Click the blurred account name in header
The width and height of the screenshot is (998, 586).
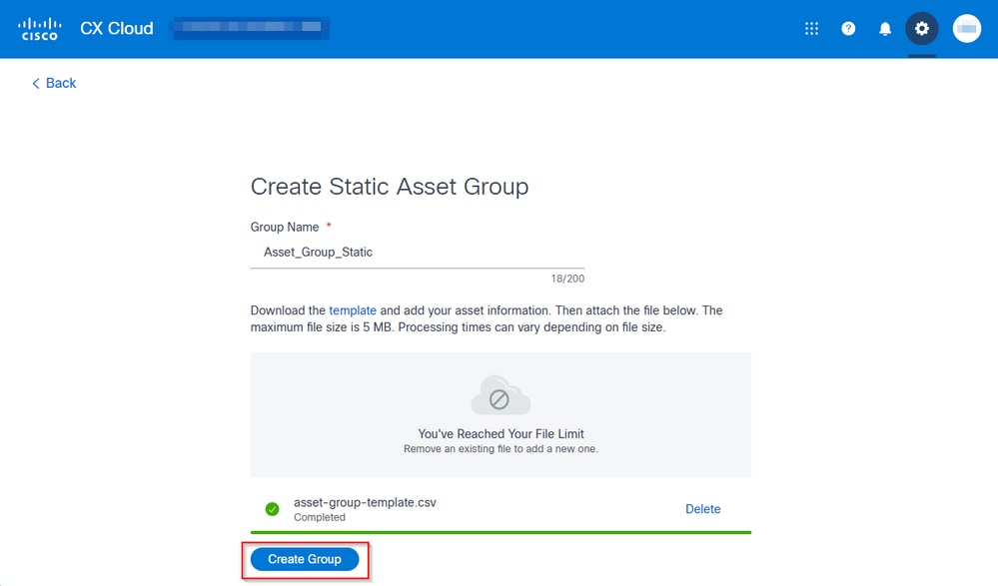pyautogui.click(x=252, y=28)
